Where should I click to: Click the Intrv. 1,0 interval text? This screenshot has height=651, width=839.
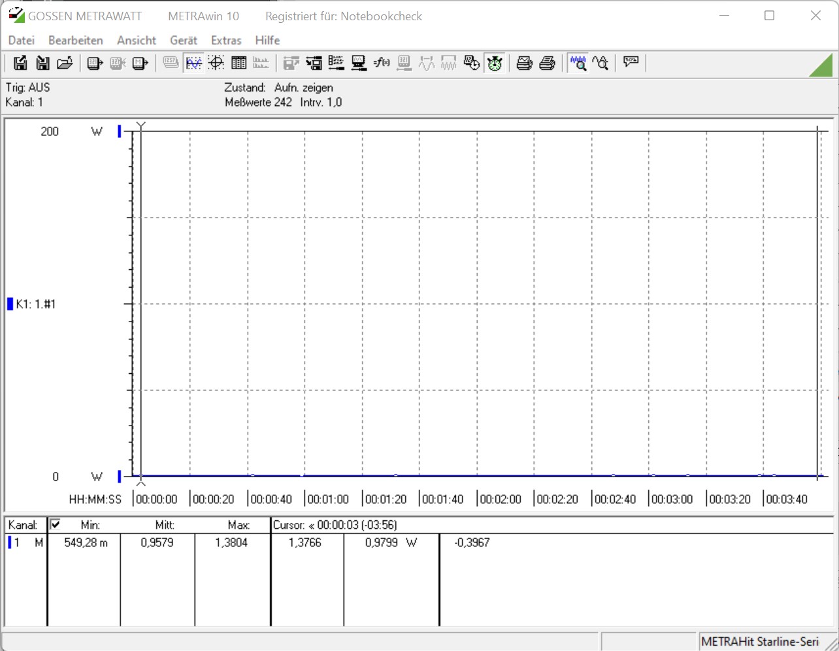(x=321, y=102)
